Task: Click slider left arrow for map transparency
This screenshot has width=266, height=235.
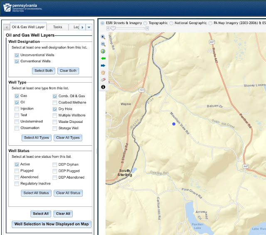Action: point(108,28)
